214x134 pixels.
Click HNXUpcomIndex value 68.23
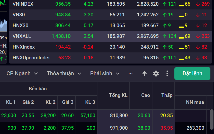pos(64,58)
